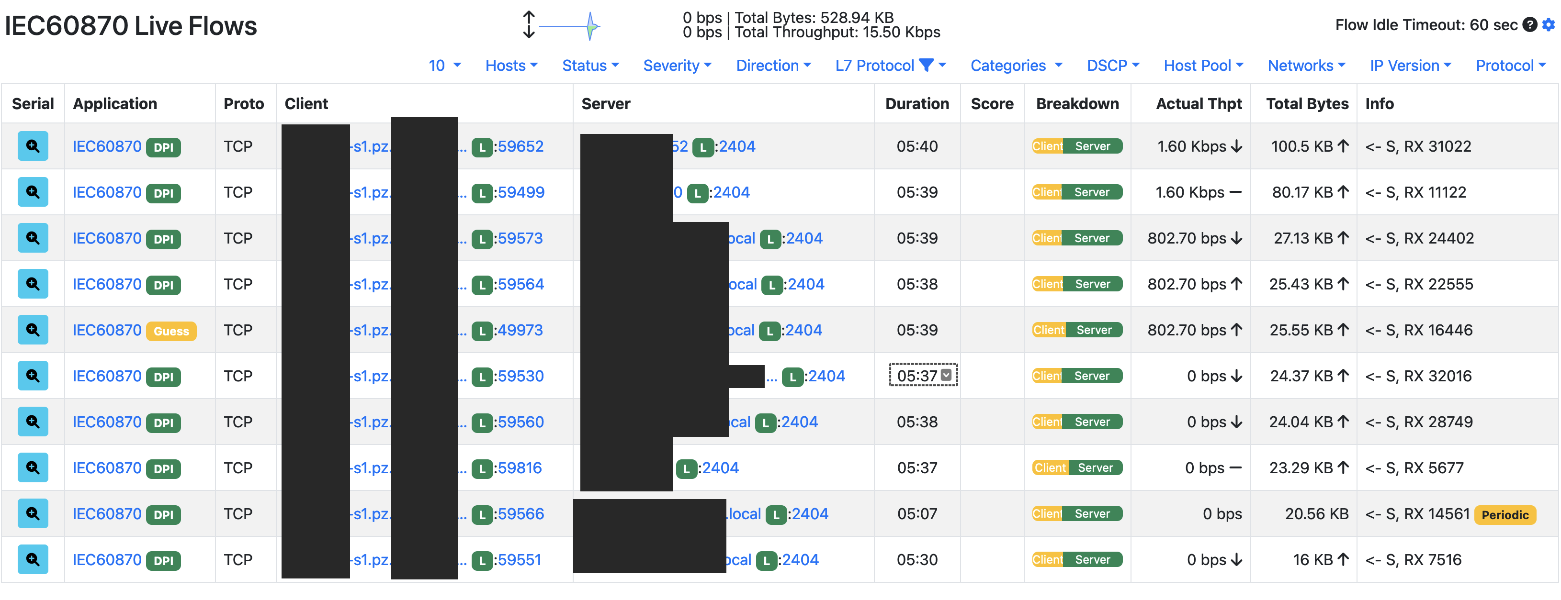Open the Hosts filter menu

(x=511, y=66)
